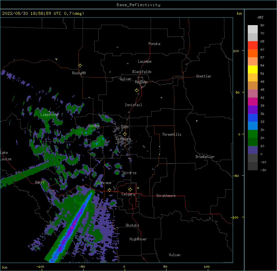Click the yellow v marker northwest of RockyMH
This screenshot has height=271, width=277.
pos(56,59)
